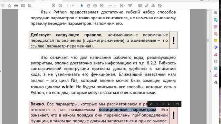
Task: Send file by email envelope icon
Action: (x=23, y=6)
